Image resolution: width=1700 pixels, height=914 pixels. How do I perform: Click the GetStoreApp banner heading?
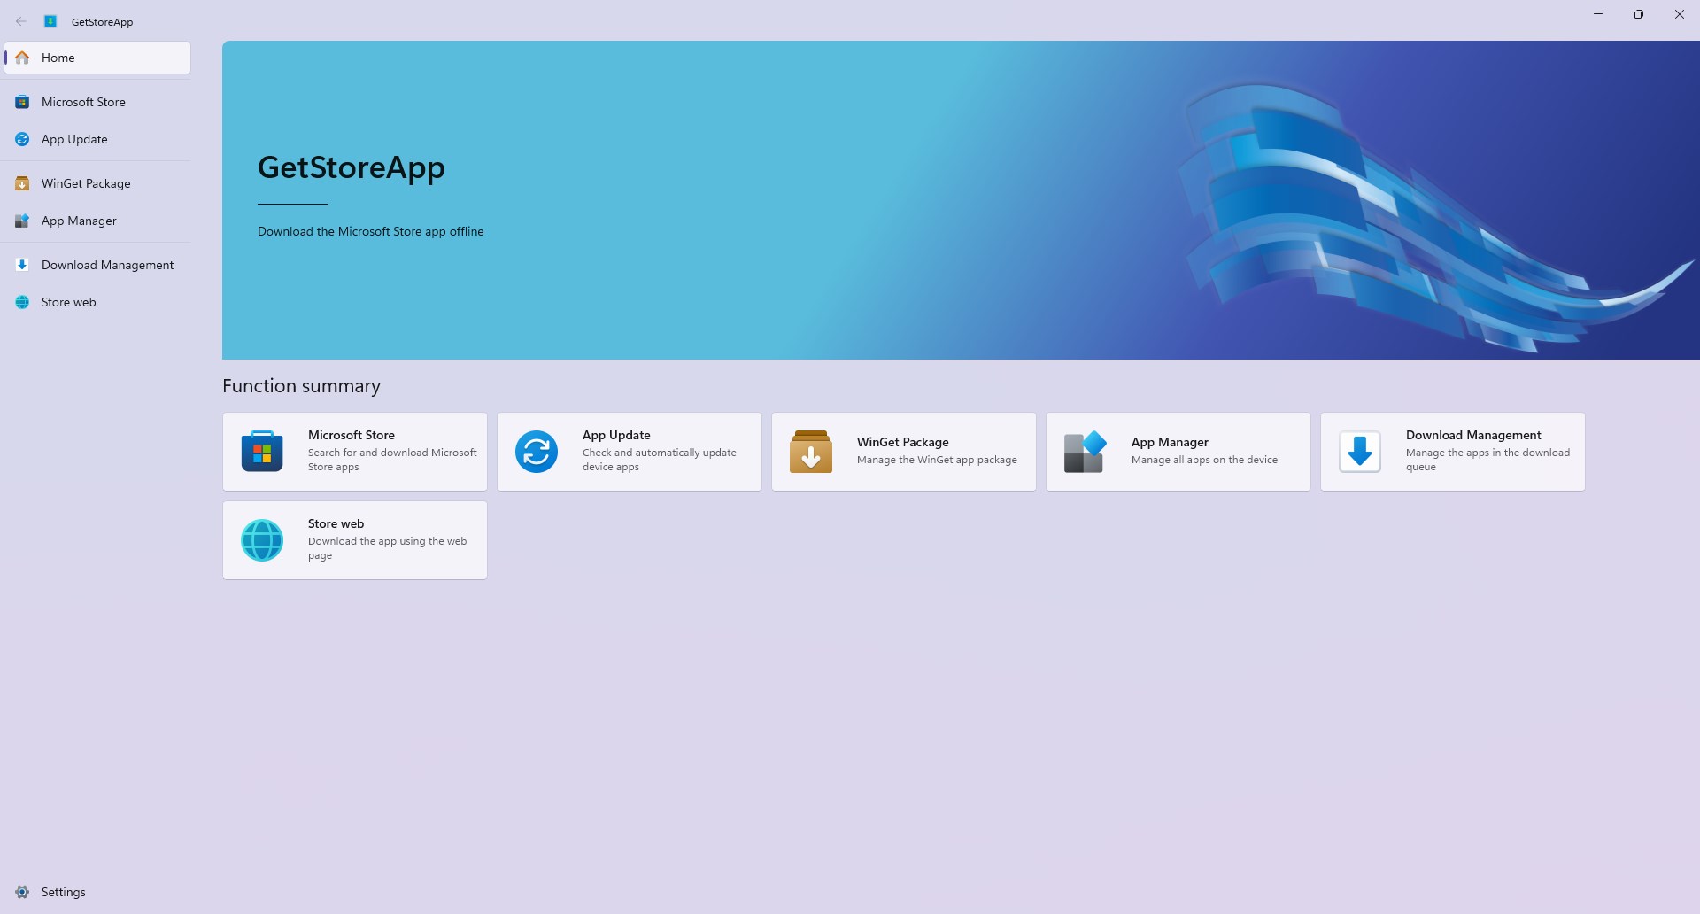pos(352,167)
